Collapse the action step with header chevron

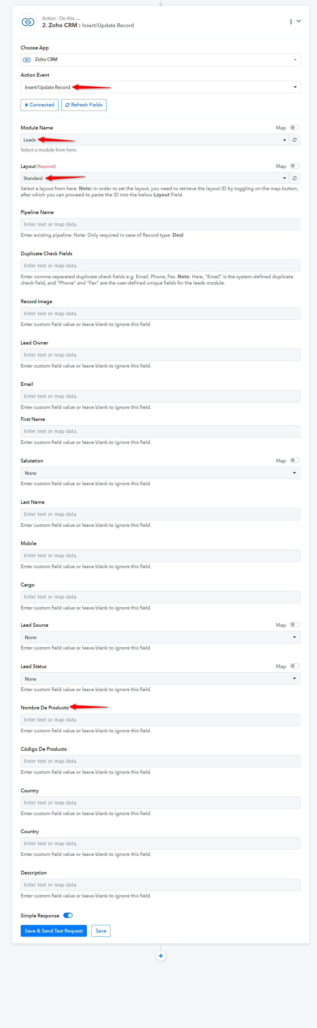pyautogui.click(x=299, y=21)
